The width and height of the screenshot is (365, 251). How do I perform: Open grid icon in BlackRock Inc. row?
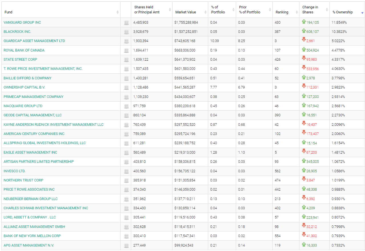pos(126,32)
